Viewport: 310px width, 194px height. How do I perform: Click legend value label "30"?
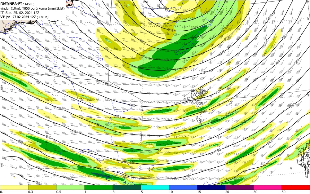click(x=255, y=192)
